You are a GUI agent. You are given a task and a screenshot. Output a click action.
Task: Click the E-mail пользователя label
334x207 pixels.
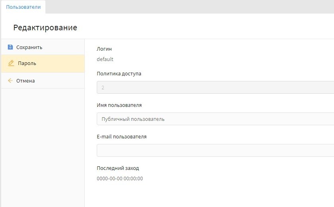(122, 137)
